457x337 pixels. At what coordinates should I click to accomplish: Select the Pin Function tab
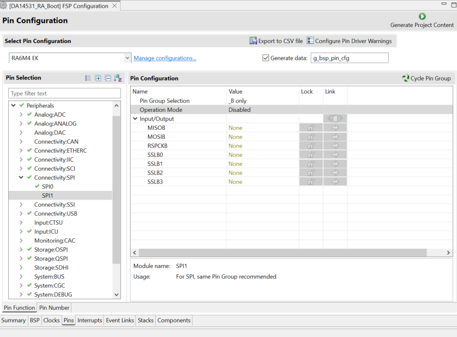click(19, 308)
